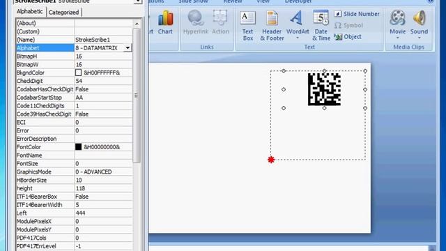This screenshot has width=446, height=251.
Task: Click the Hyperlink icon in Links group
Action: click(x=196, y=22)
